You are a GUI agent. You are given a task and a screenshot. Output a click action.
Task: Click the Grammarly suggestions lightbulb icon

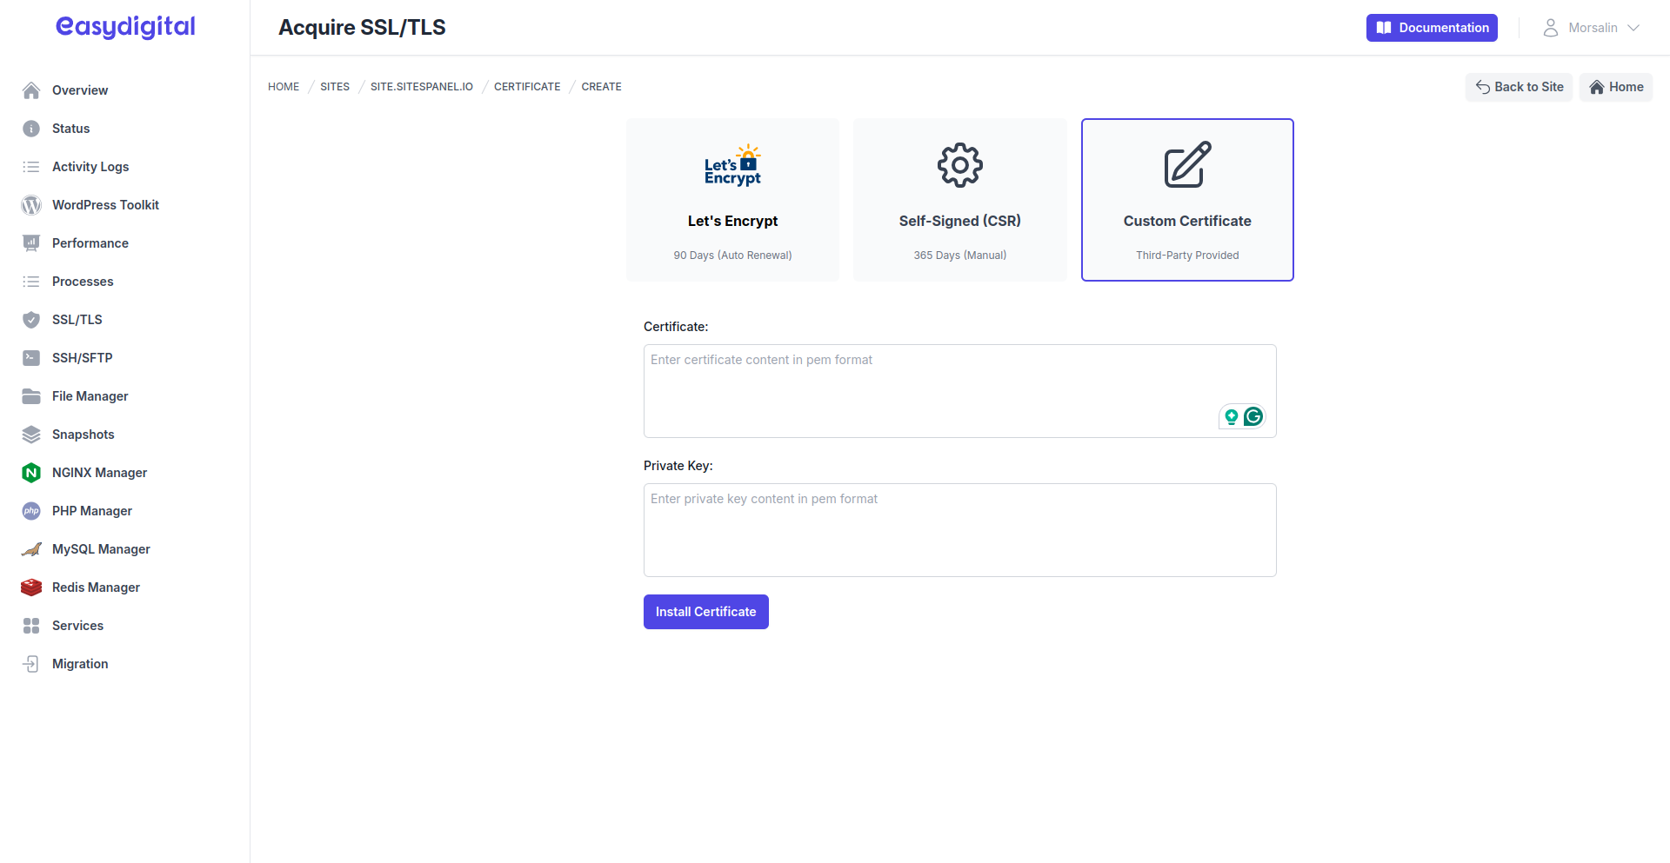tap(1232, 416)
